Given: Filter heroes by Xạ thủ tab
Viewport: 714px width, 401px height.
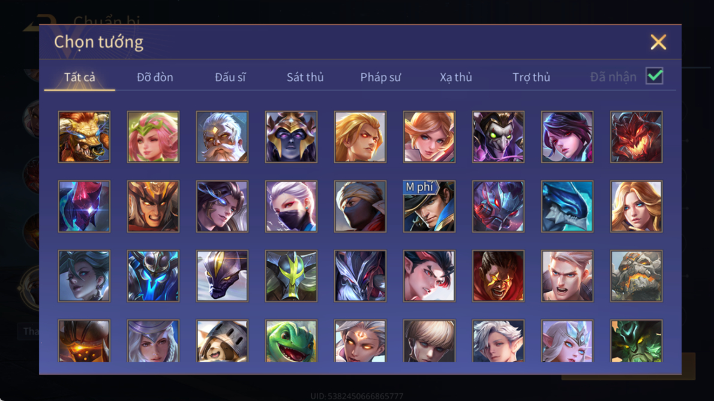Looking at the screenshot, I should pos(456,77).
